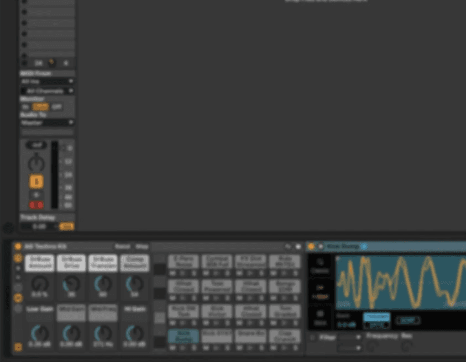Preview the Cymbal 909 Full pad
Screen dimensions: 466x362
point(217,273)
